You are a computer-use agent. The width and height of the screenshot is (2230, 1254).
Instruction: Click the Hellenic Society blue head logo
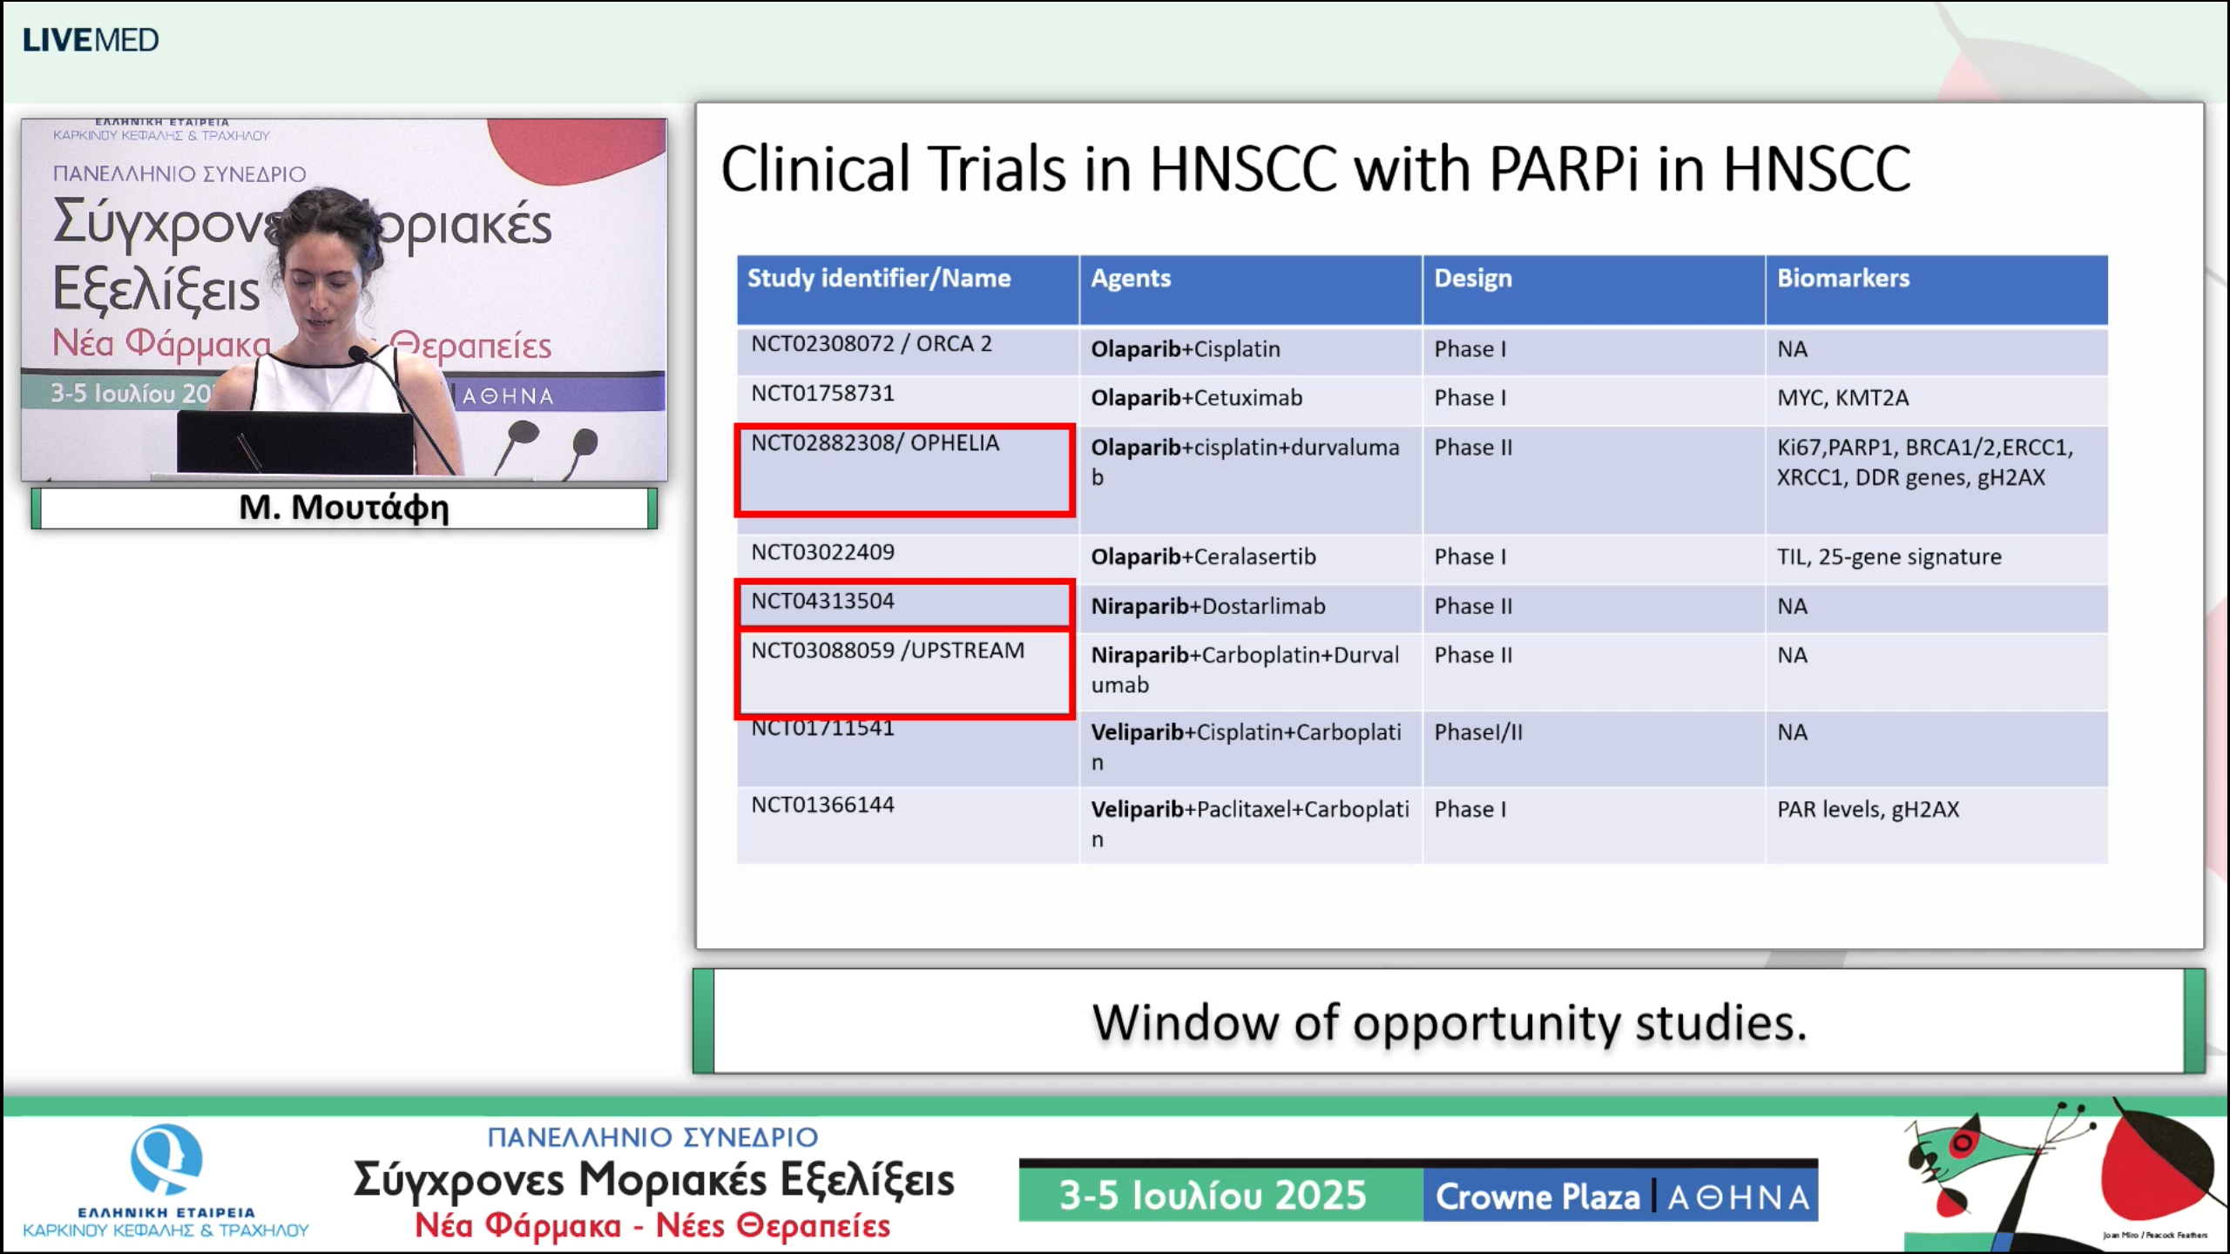pyautogui.click(x=166, y=1159)
